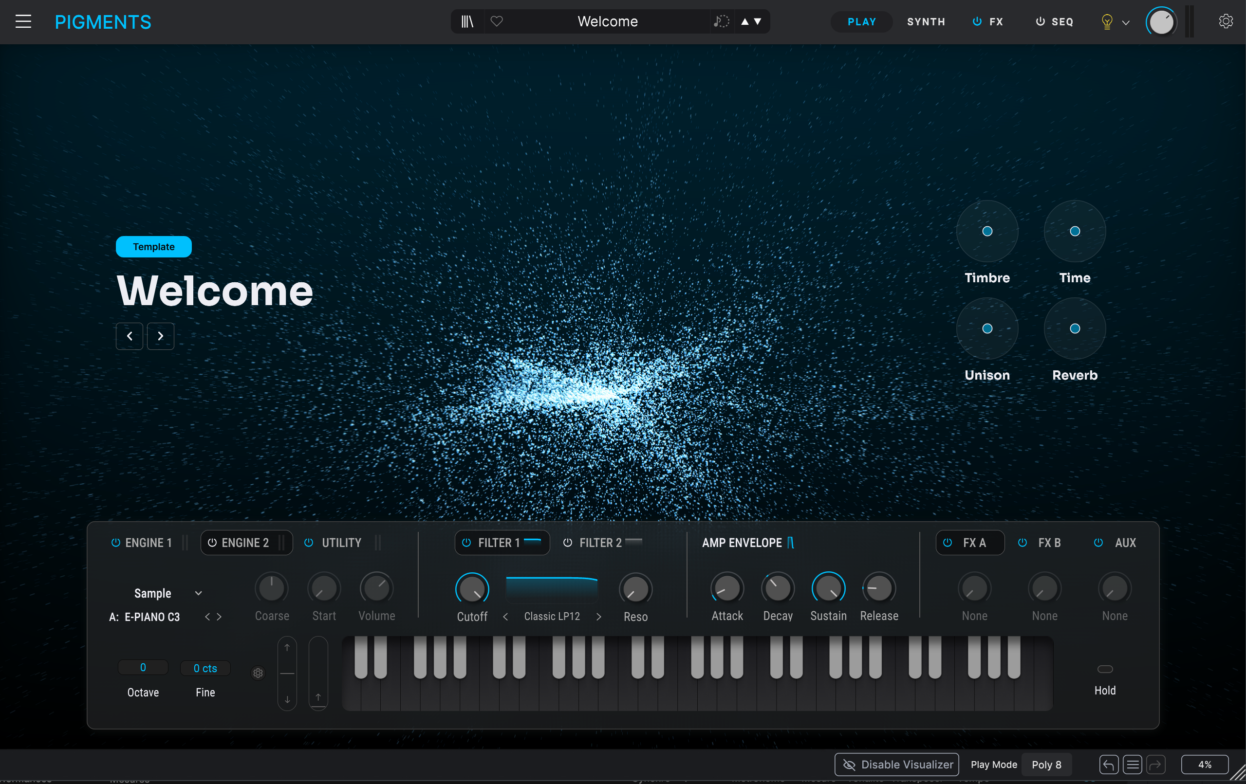Click the Disable Visualizer button
This screenshot has height=784, width=1246.
pyautogui.click(x=897, y=765)
